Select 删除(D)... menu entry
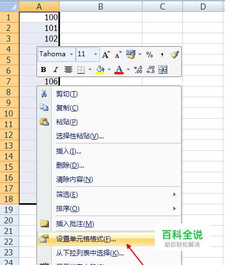 (x=109, y=165)
